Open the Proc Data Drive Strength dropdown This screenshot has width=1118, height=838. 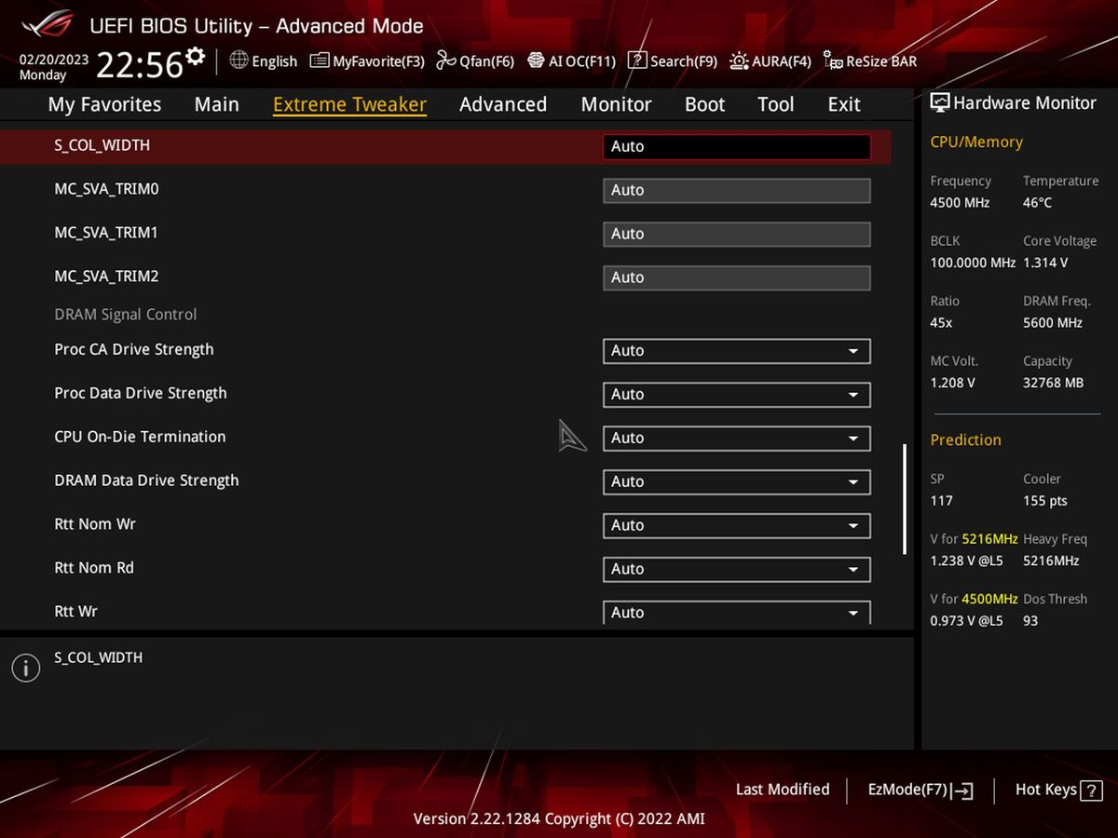(x=737, y=395)
